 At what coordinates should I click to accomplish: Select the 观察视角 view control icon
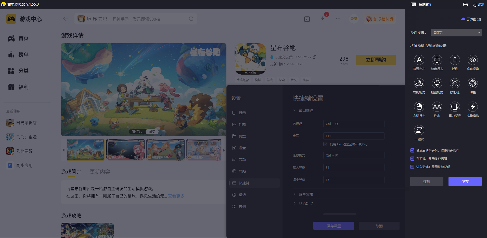click(x=472, y=60)
